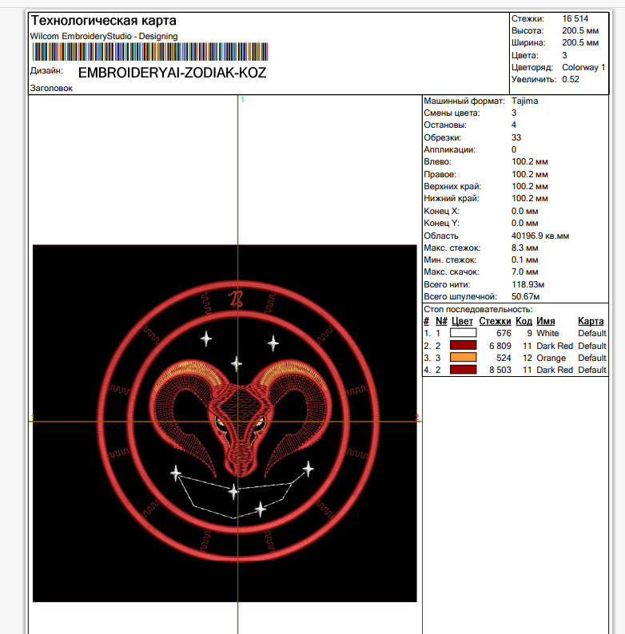Click the Capricorn zodiac symbol atop the circle
This screenshot has width=625, height=634.
(x=236, y=299)
